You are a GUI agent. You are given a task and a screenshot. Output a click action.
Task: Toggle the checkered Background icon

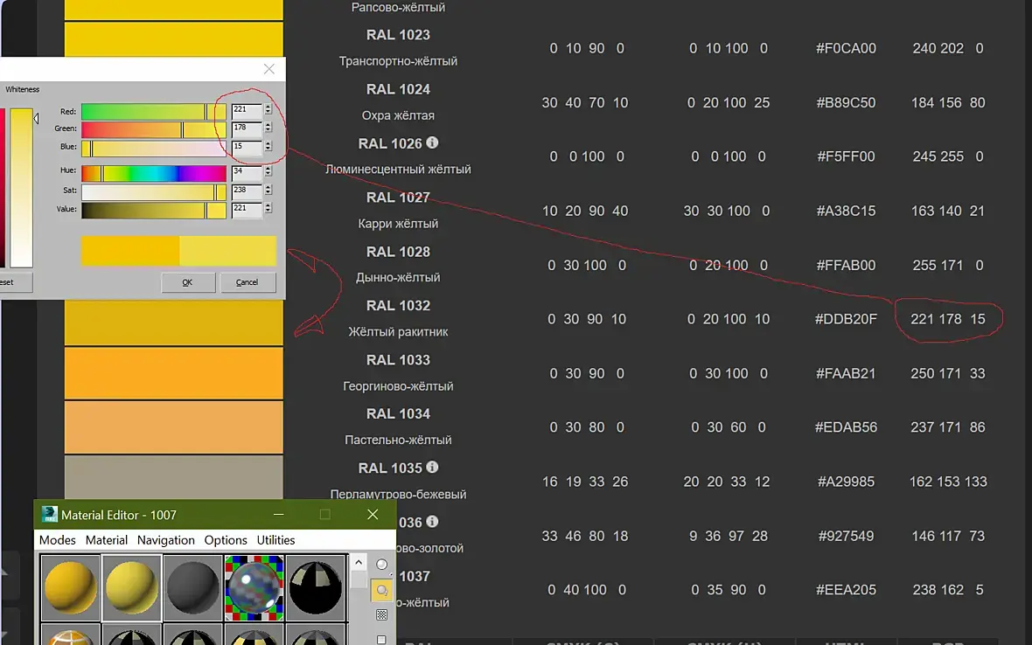[x=381, y=614]
